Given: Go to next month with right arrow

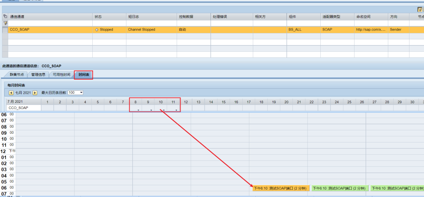Looking at the screenshot, I should 35,93.
